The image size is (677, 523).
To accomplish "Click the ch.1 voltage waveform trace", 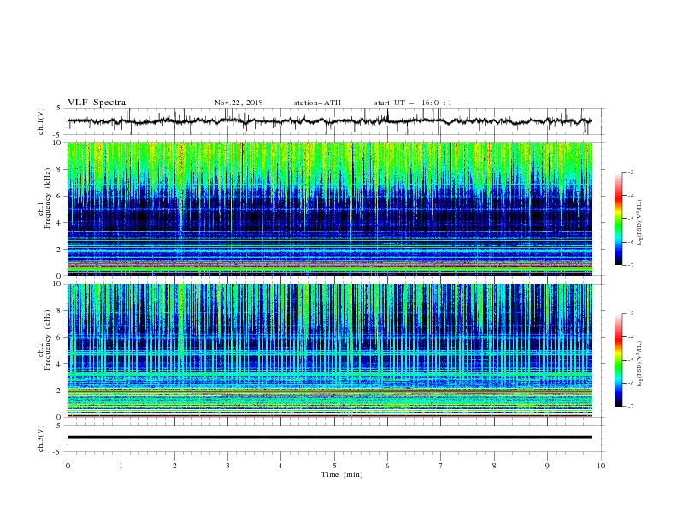I will 330,121.
